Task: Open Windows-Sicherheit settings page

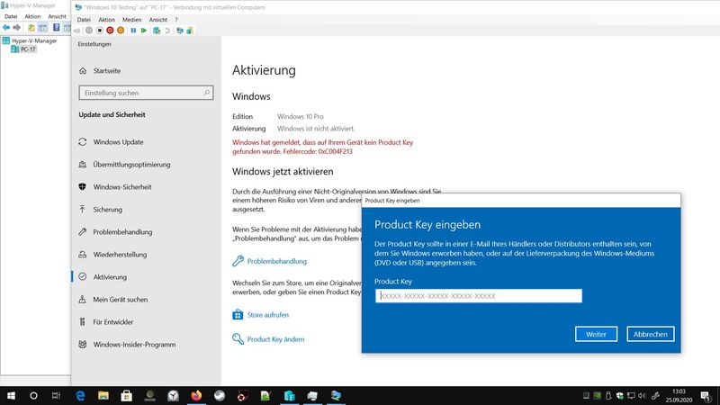Action: pyautogui.click(x=122, y=187)
